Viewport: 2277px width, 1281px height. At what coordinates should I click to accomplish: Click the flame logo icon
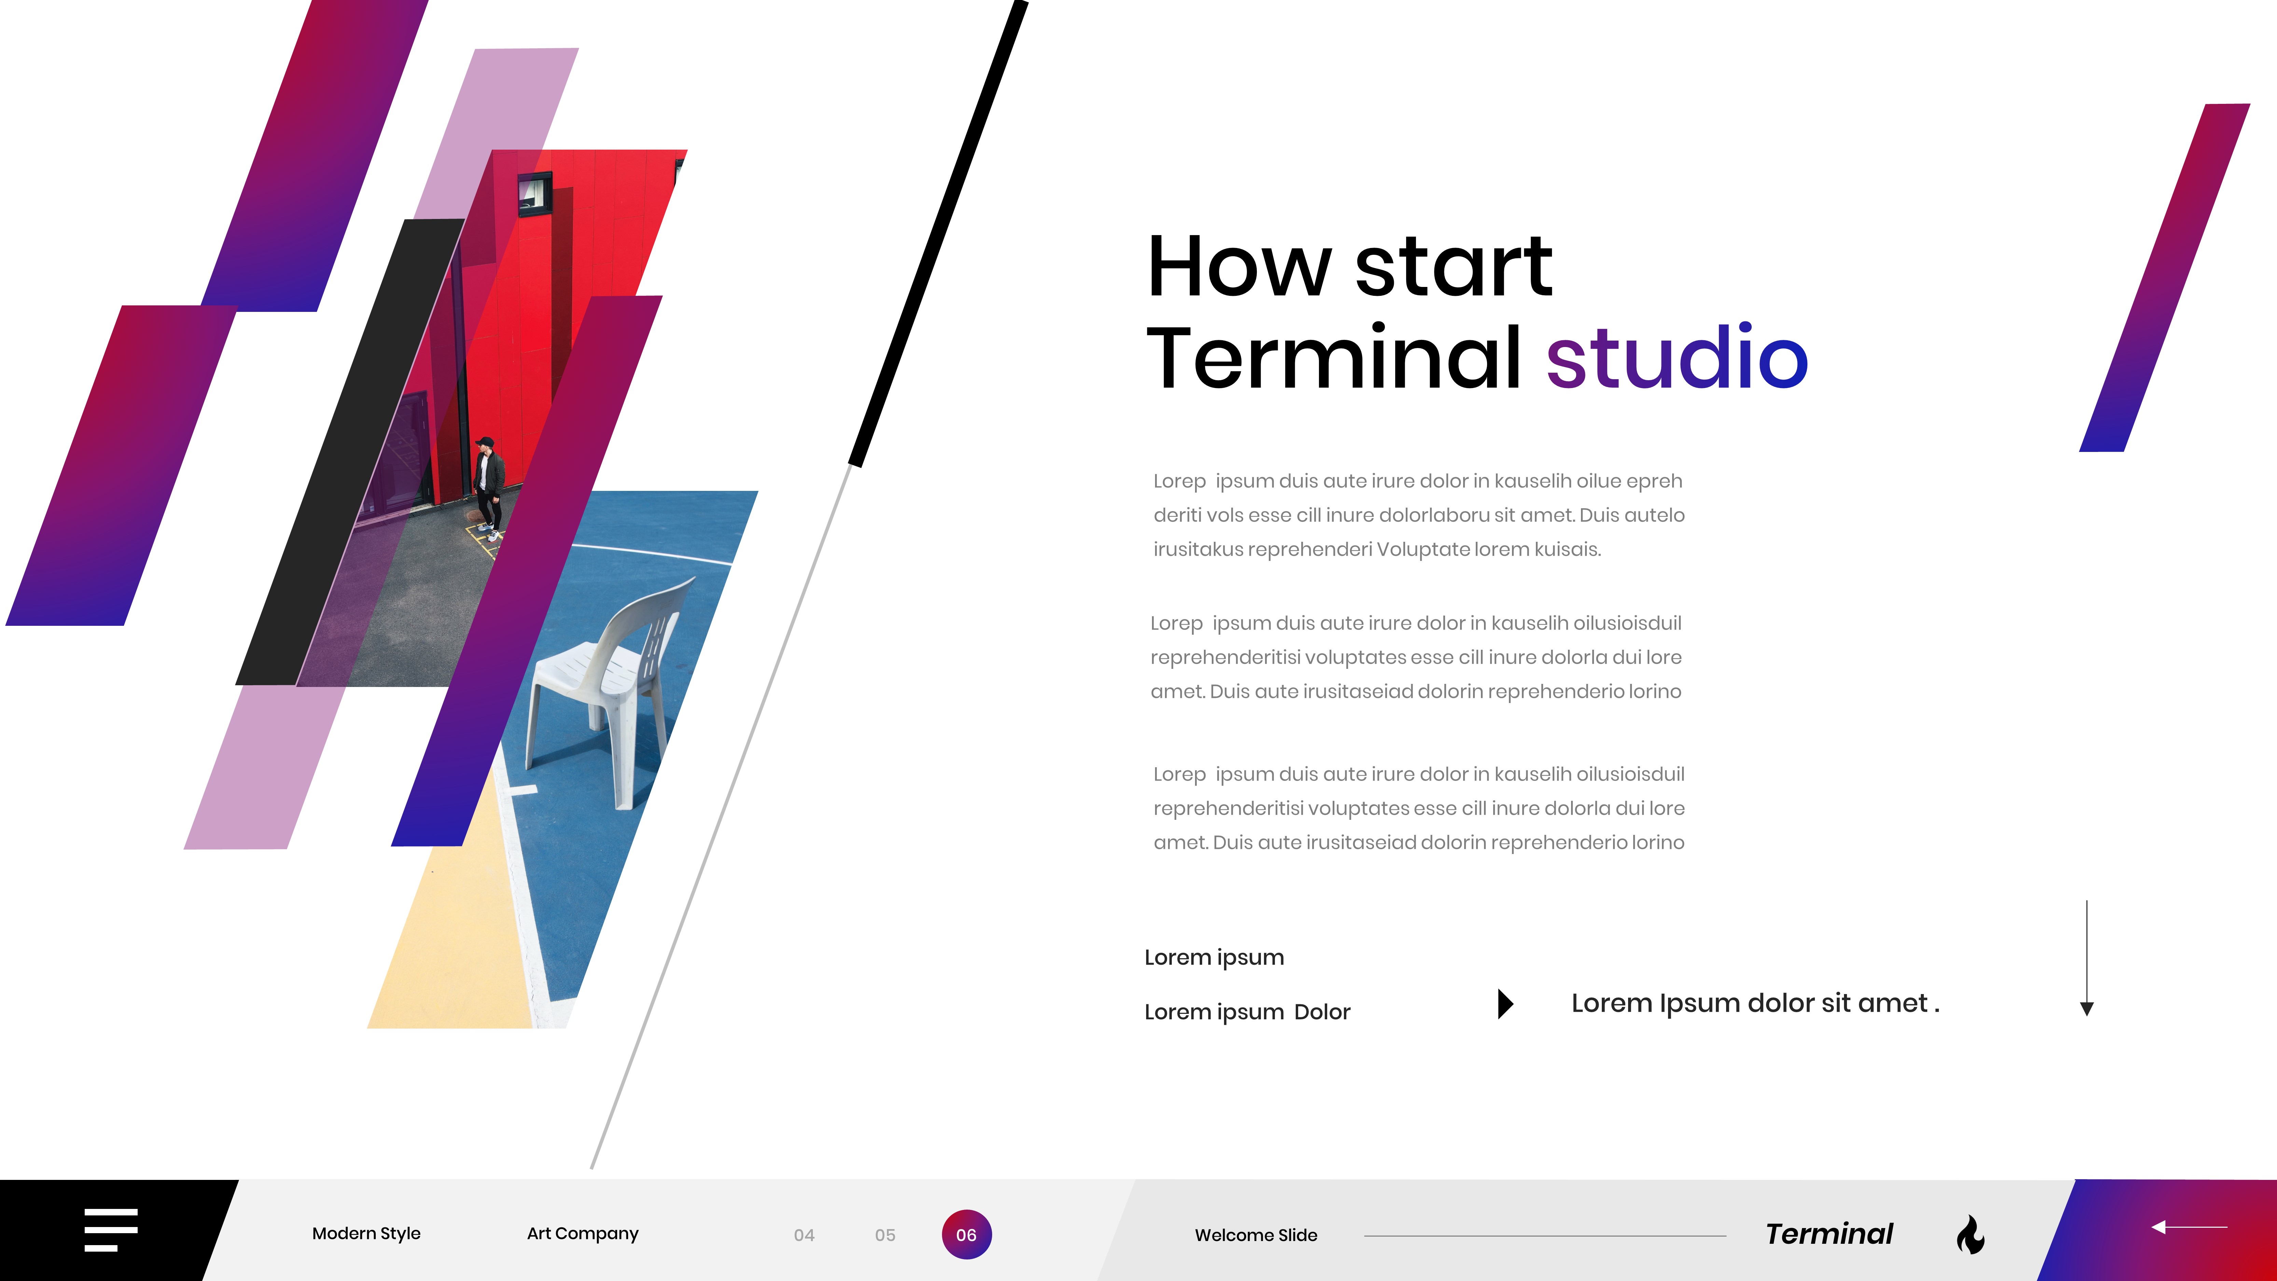click(x=1970, y=1234)
